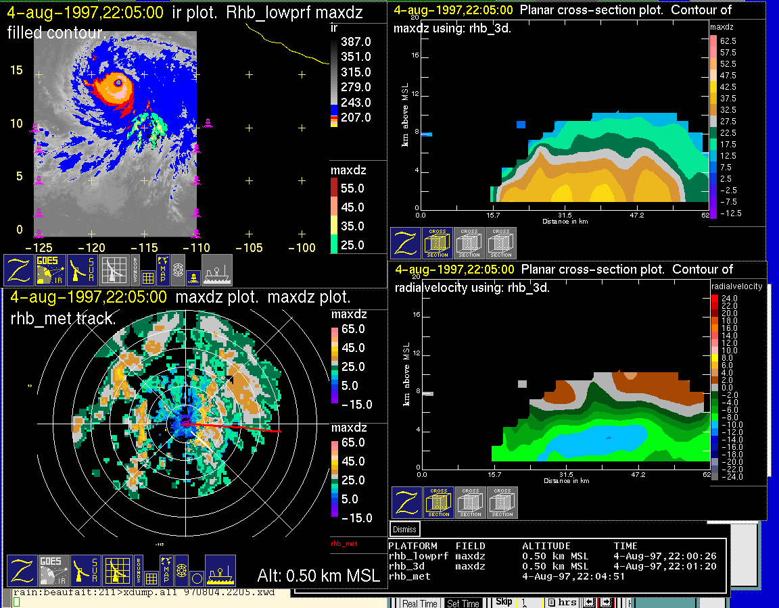This screenshot has height=608, width=779.
Task: Toggle the third cross section icon in the radialvelocity window
Action: (502, 503)
